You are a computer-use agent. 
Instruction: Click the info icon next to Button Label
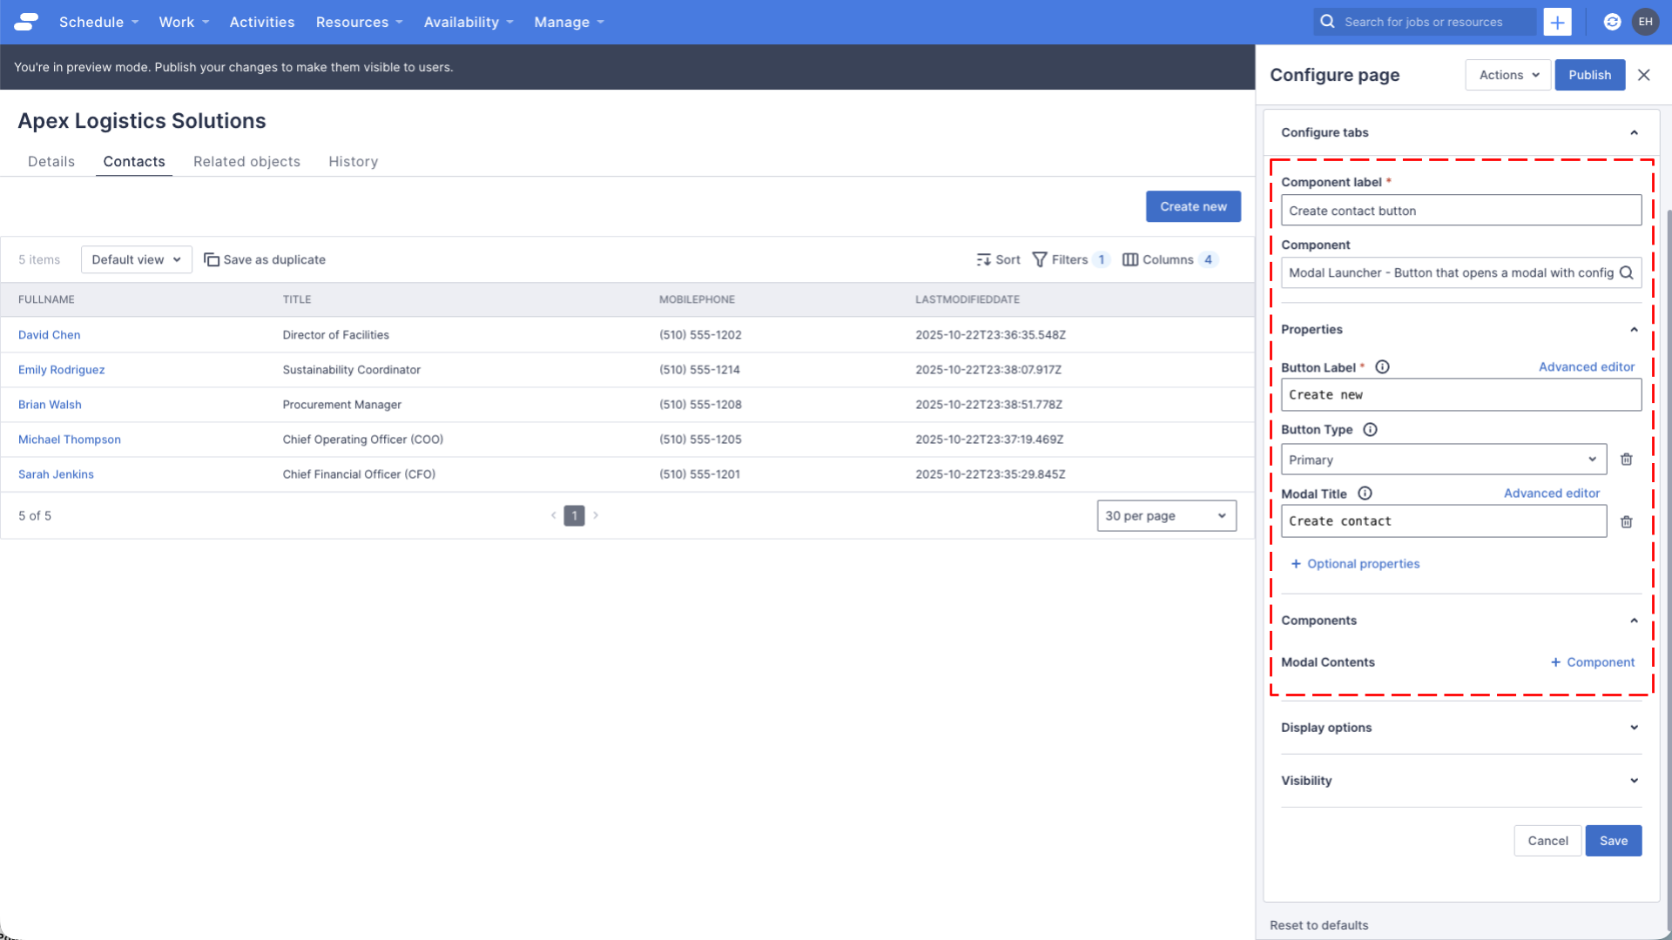tap(1383, 366)
